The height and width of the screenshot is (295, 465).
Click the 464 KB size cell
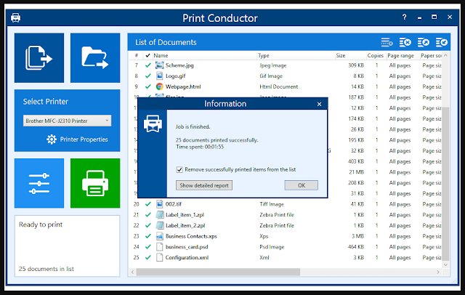coord(356,246)
